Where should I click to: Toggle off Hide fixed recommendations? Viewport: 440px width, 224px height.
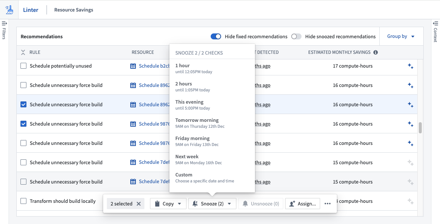click(216, 36)
